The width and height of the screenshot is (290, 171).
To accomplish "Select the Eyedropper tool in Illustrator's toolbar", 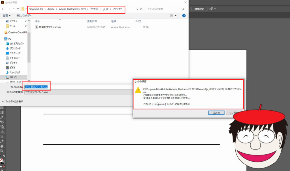I will (2, 117).
